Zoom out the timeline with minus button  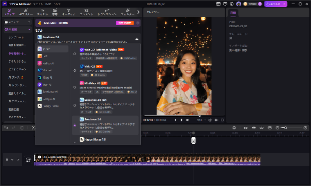tap(277, 128)
